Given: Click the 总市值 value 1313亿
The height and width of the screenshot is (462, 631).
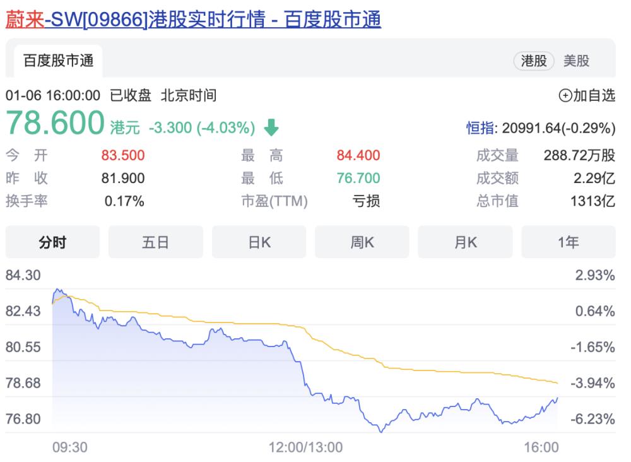Looking at the screenshot, I should pos(593,201).
